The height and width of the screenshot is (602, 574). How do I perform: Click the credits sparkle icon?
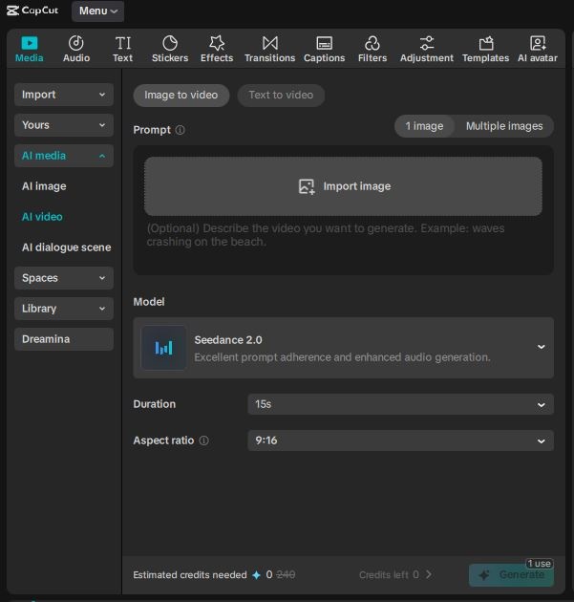[x=256, y=574]
